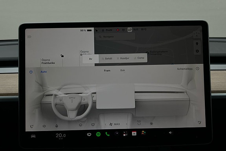Tap Öppna Baklucka to open trunk

point(86,53)
